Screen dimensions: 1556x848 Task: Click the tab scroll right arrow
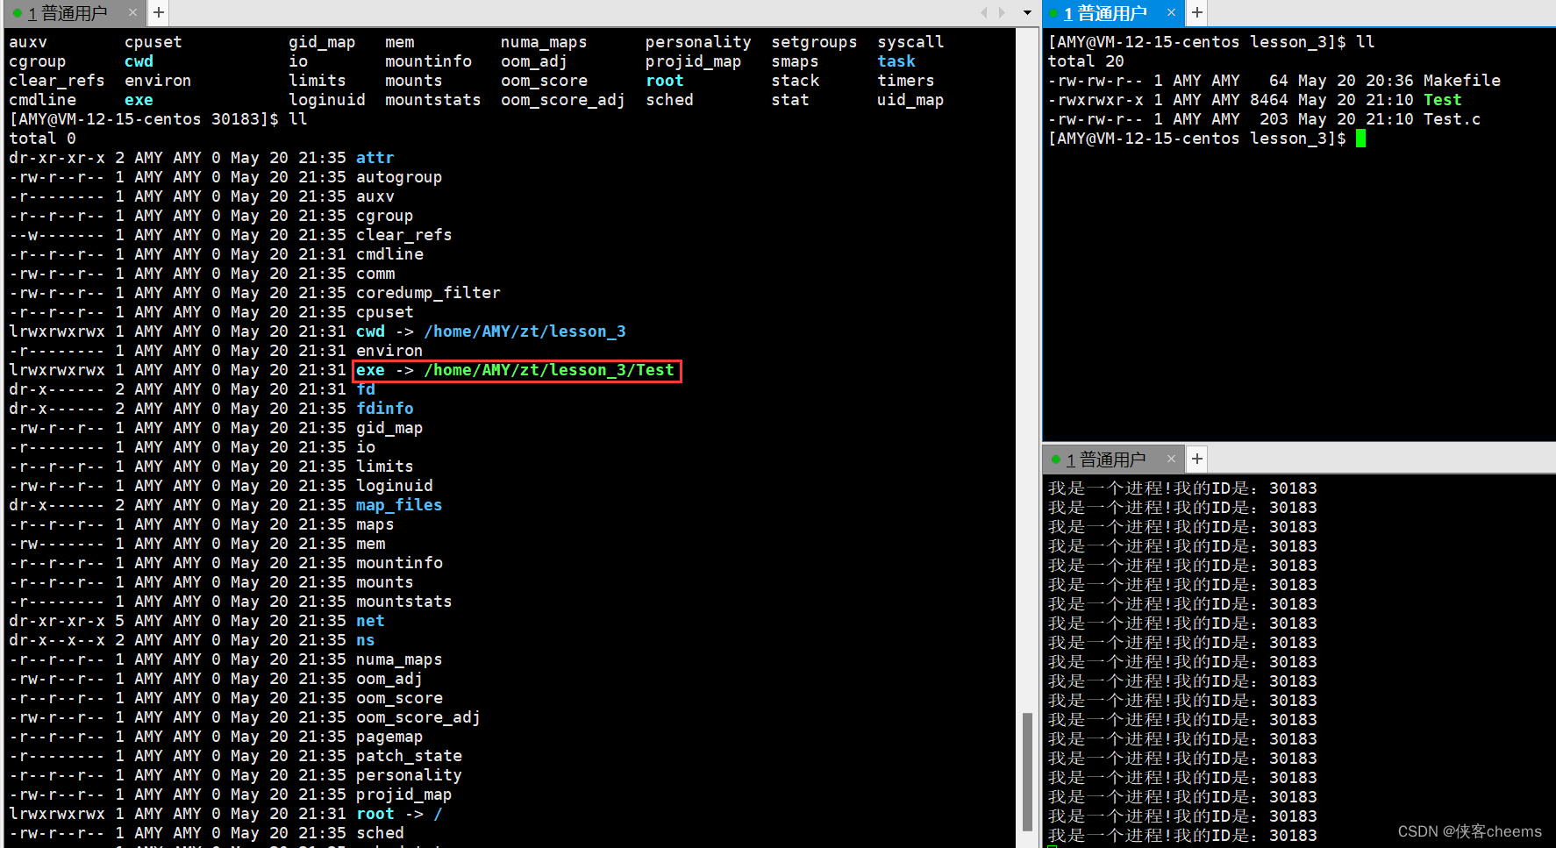(1003, 12)
